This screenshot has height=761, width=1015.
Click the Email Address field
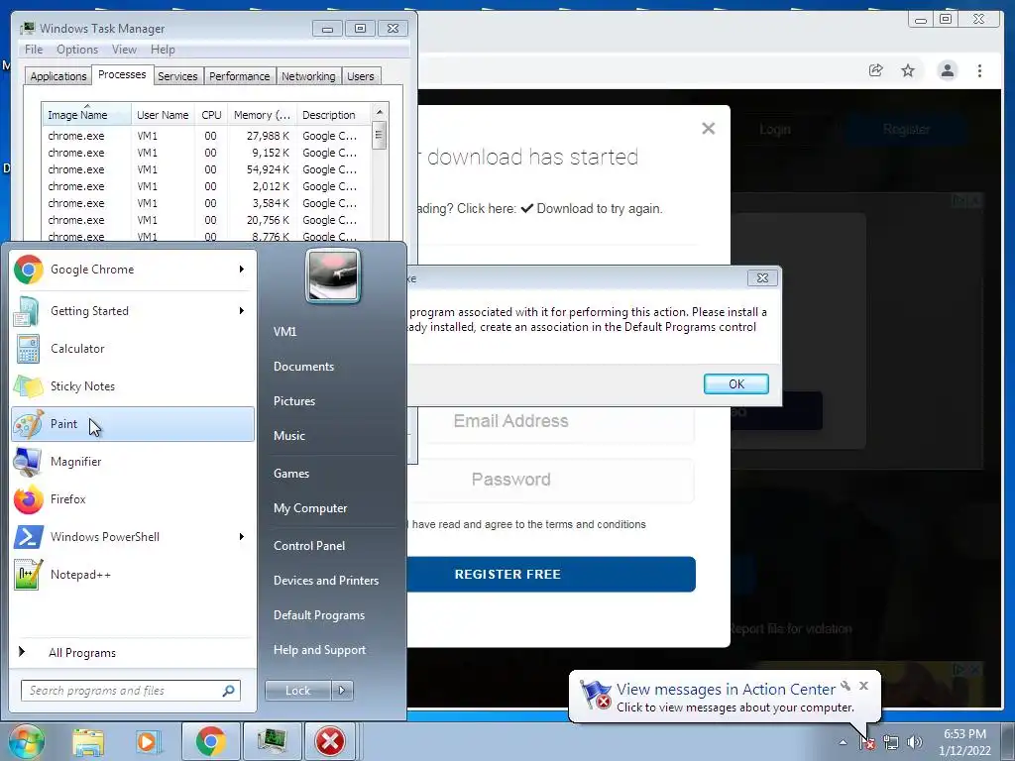(551, 421)
